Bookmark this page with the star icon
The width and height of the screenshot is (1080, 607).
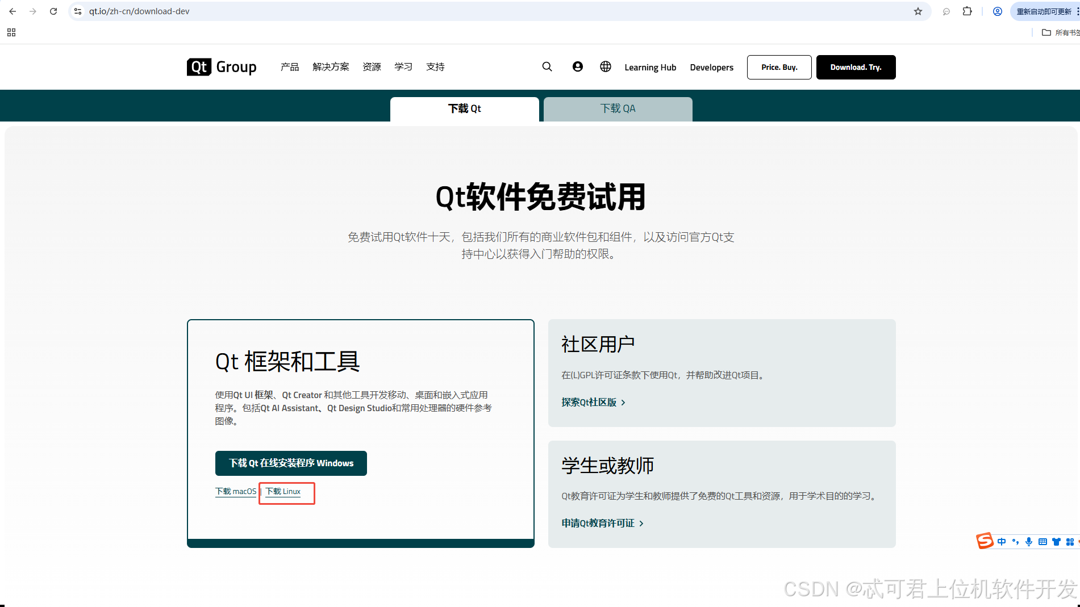pyautogui.click(x=918, y=11)
